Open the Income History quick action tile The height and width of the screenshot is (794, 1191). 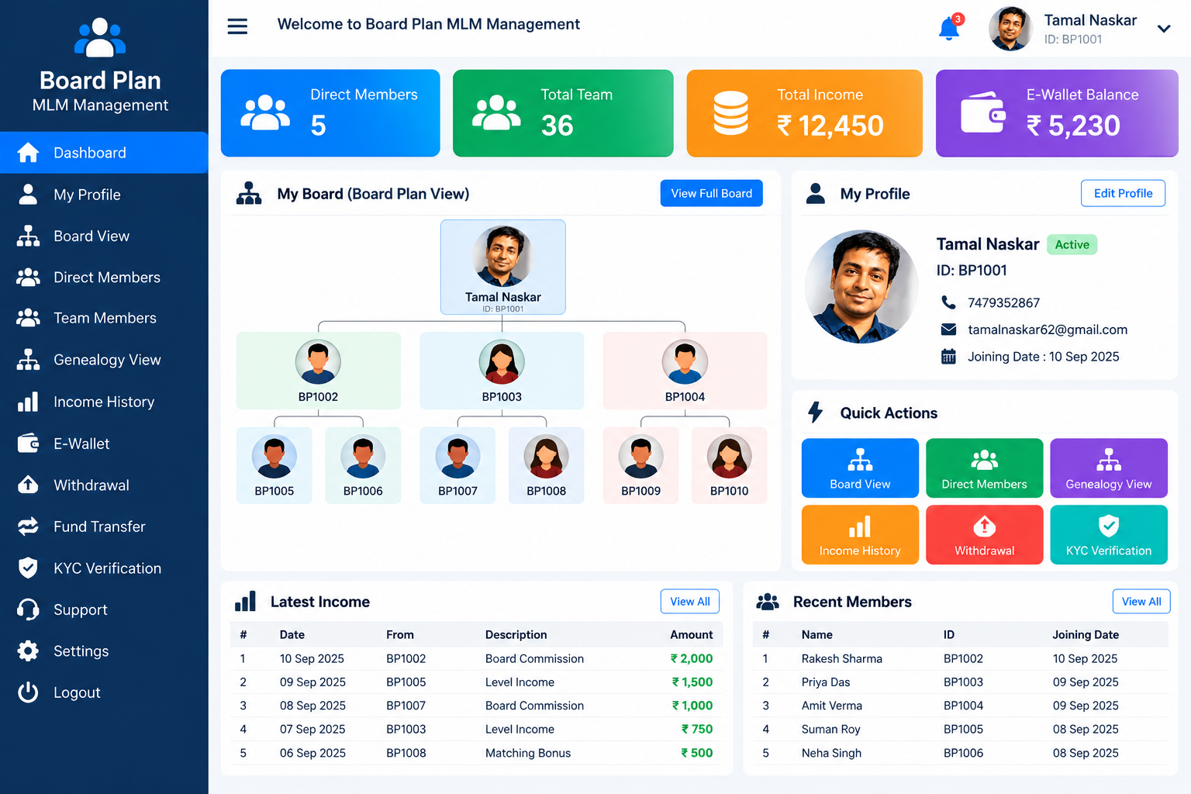click(860, 534)
